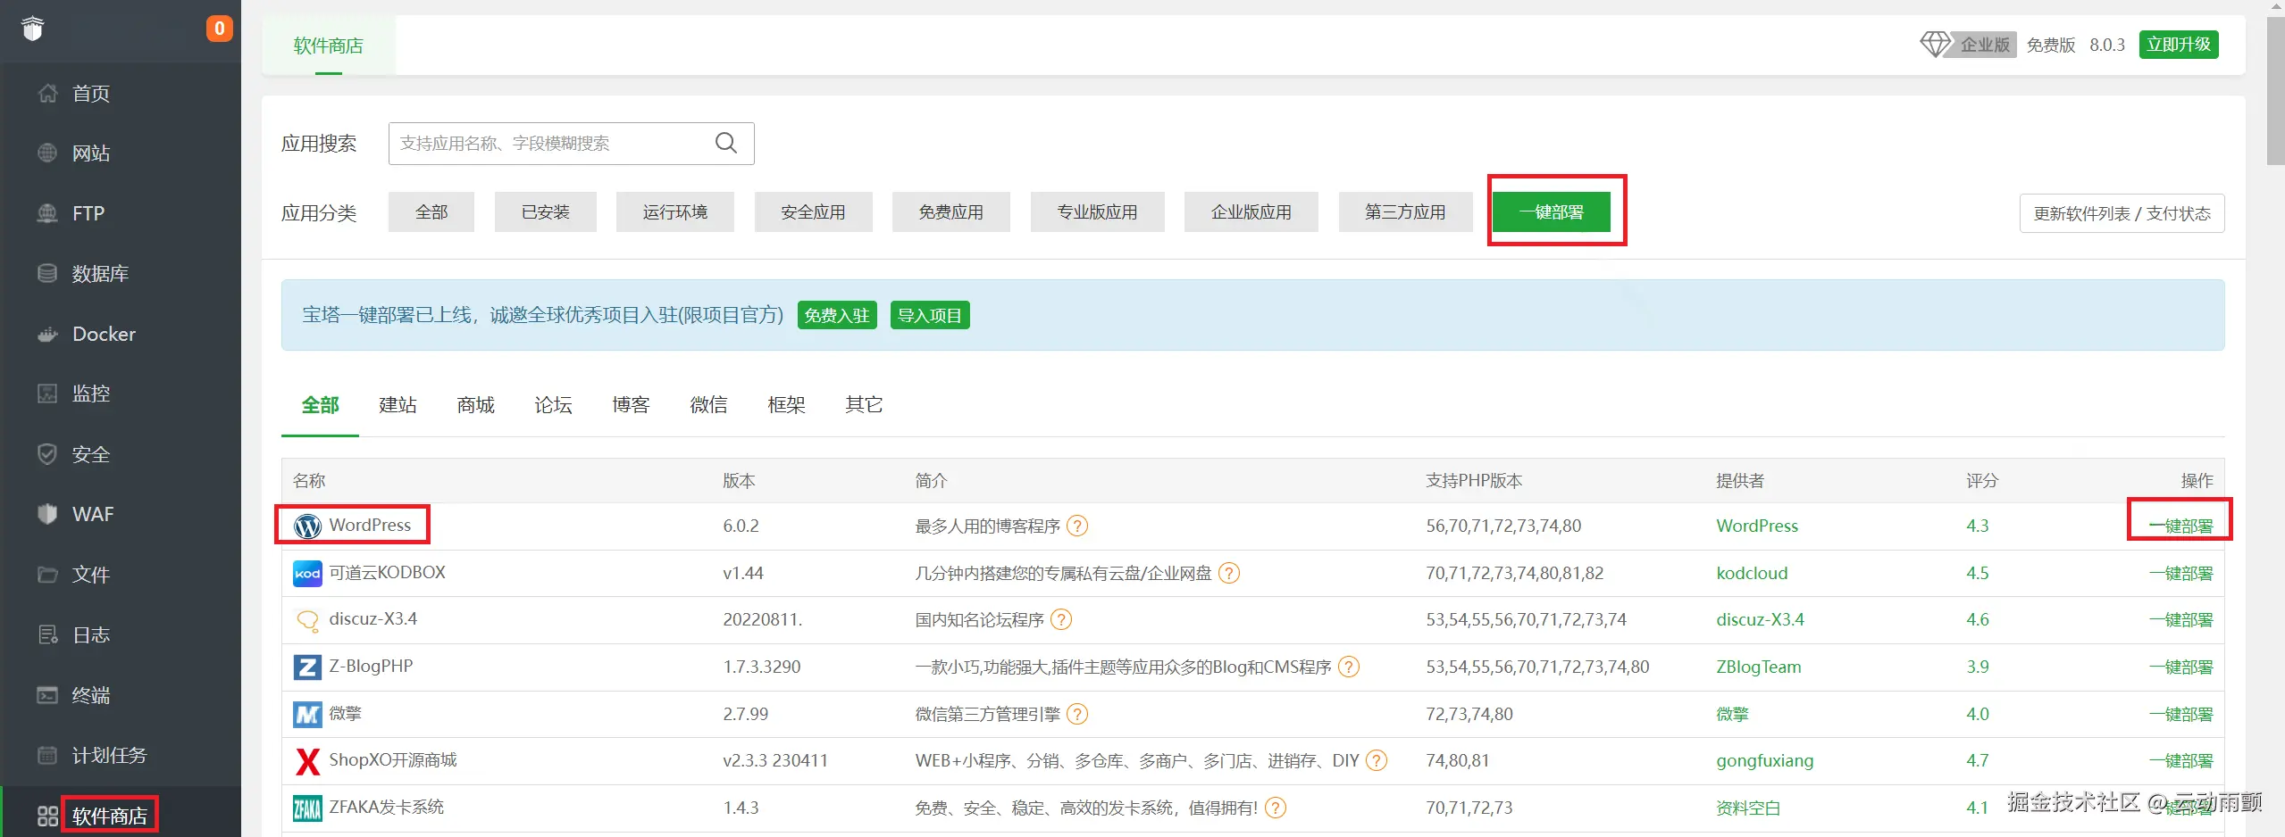Click the WAF shield icon
This screenshot has width=2285, height=837.
point(47,514)
